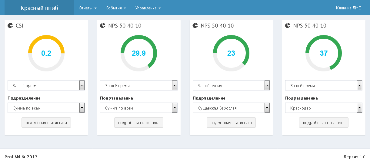Click the NPS value 29.9
Viewport: 370px width, 164px height.
pyautogui.click(x=138, y=53)
